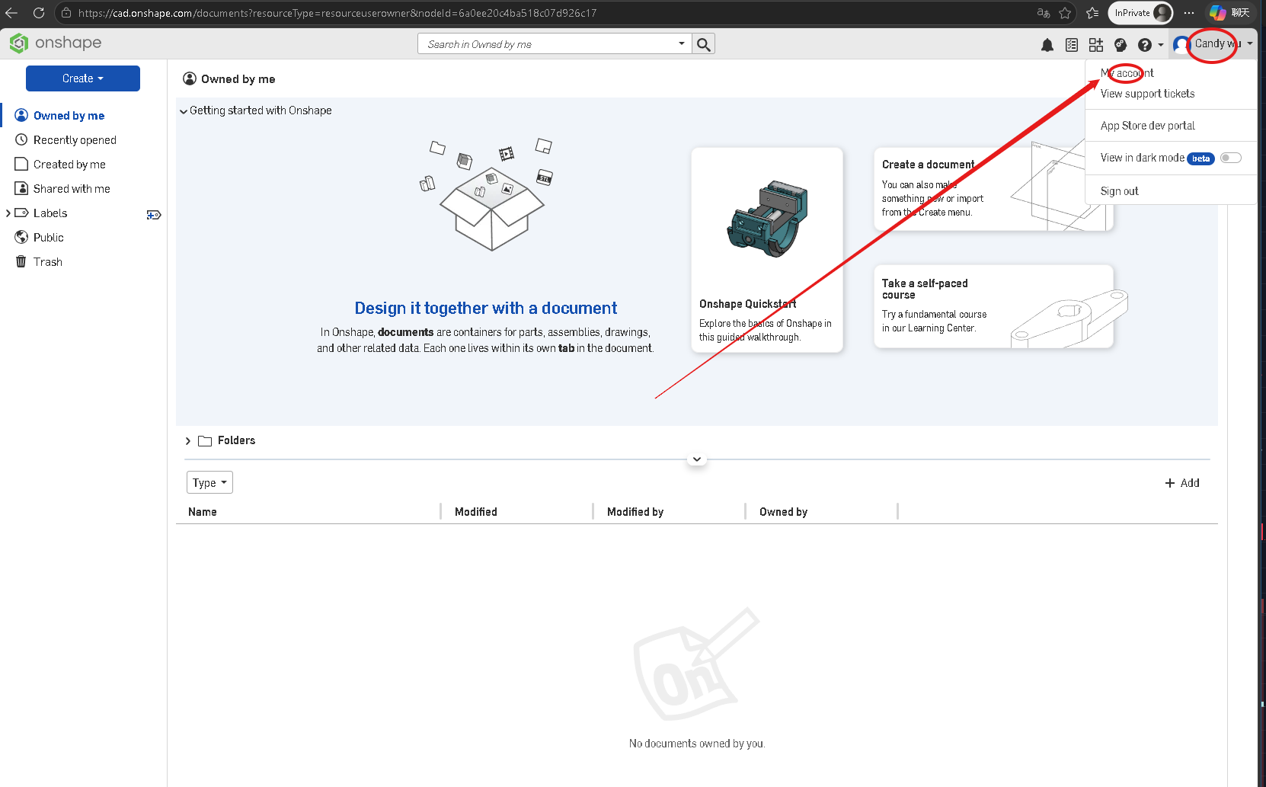Click the magnifier search button
The height and width of the screenshot is (787, 1266).
click(704, 44)
